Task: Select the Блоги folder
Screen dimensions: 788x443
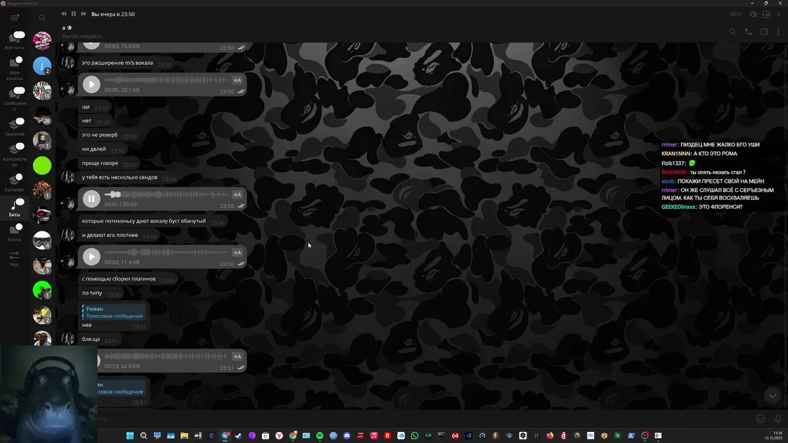Action: tap(15, 233)
